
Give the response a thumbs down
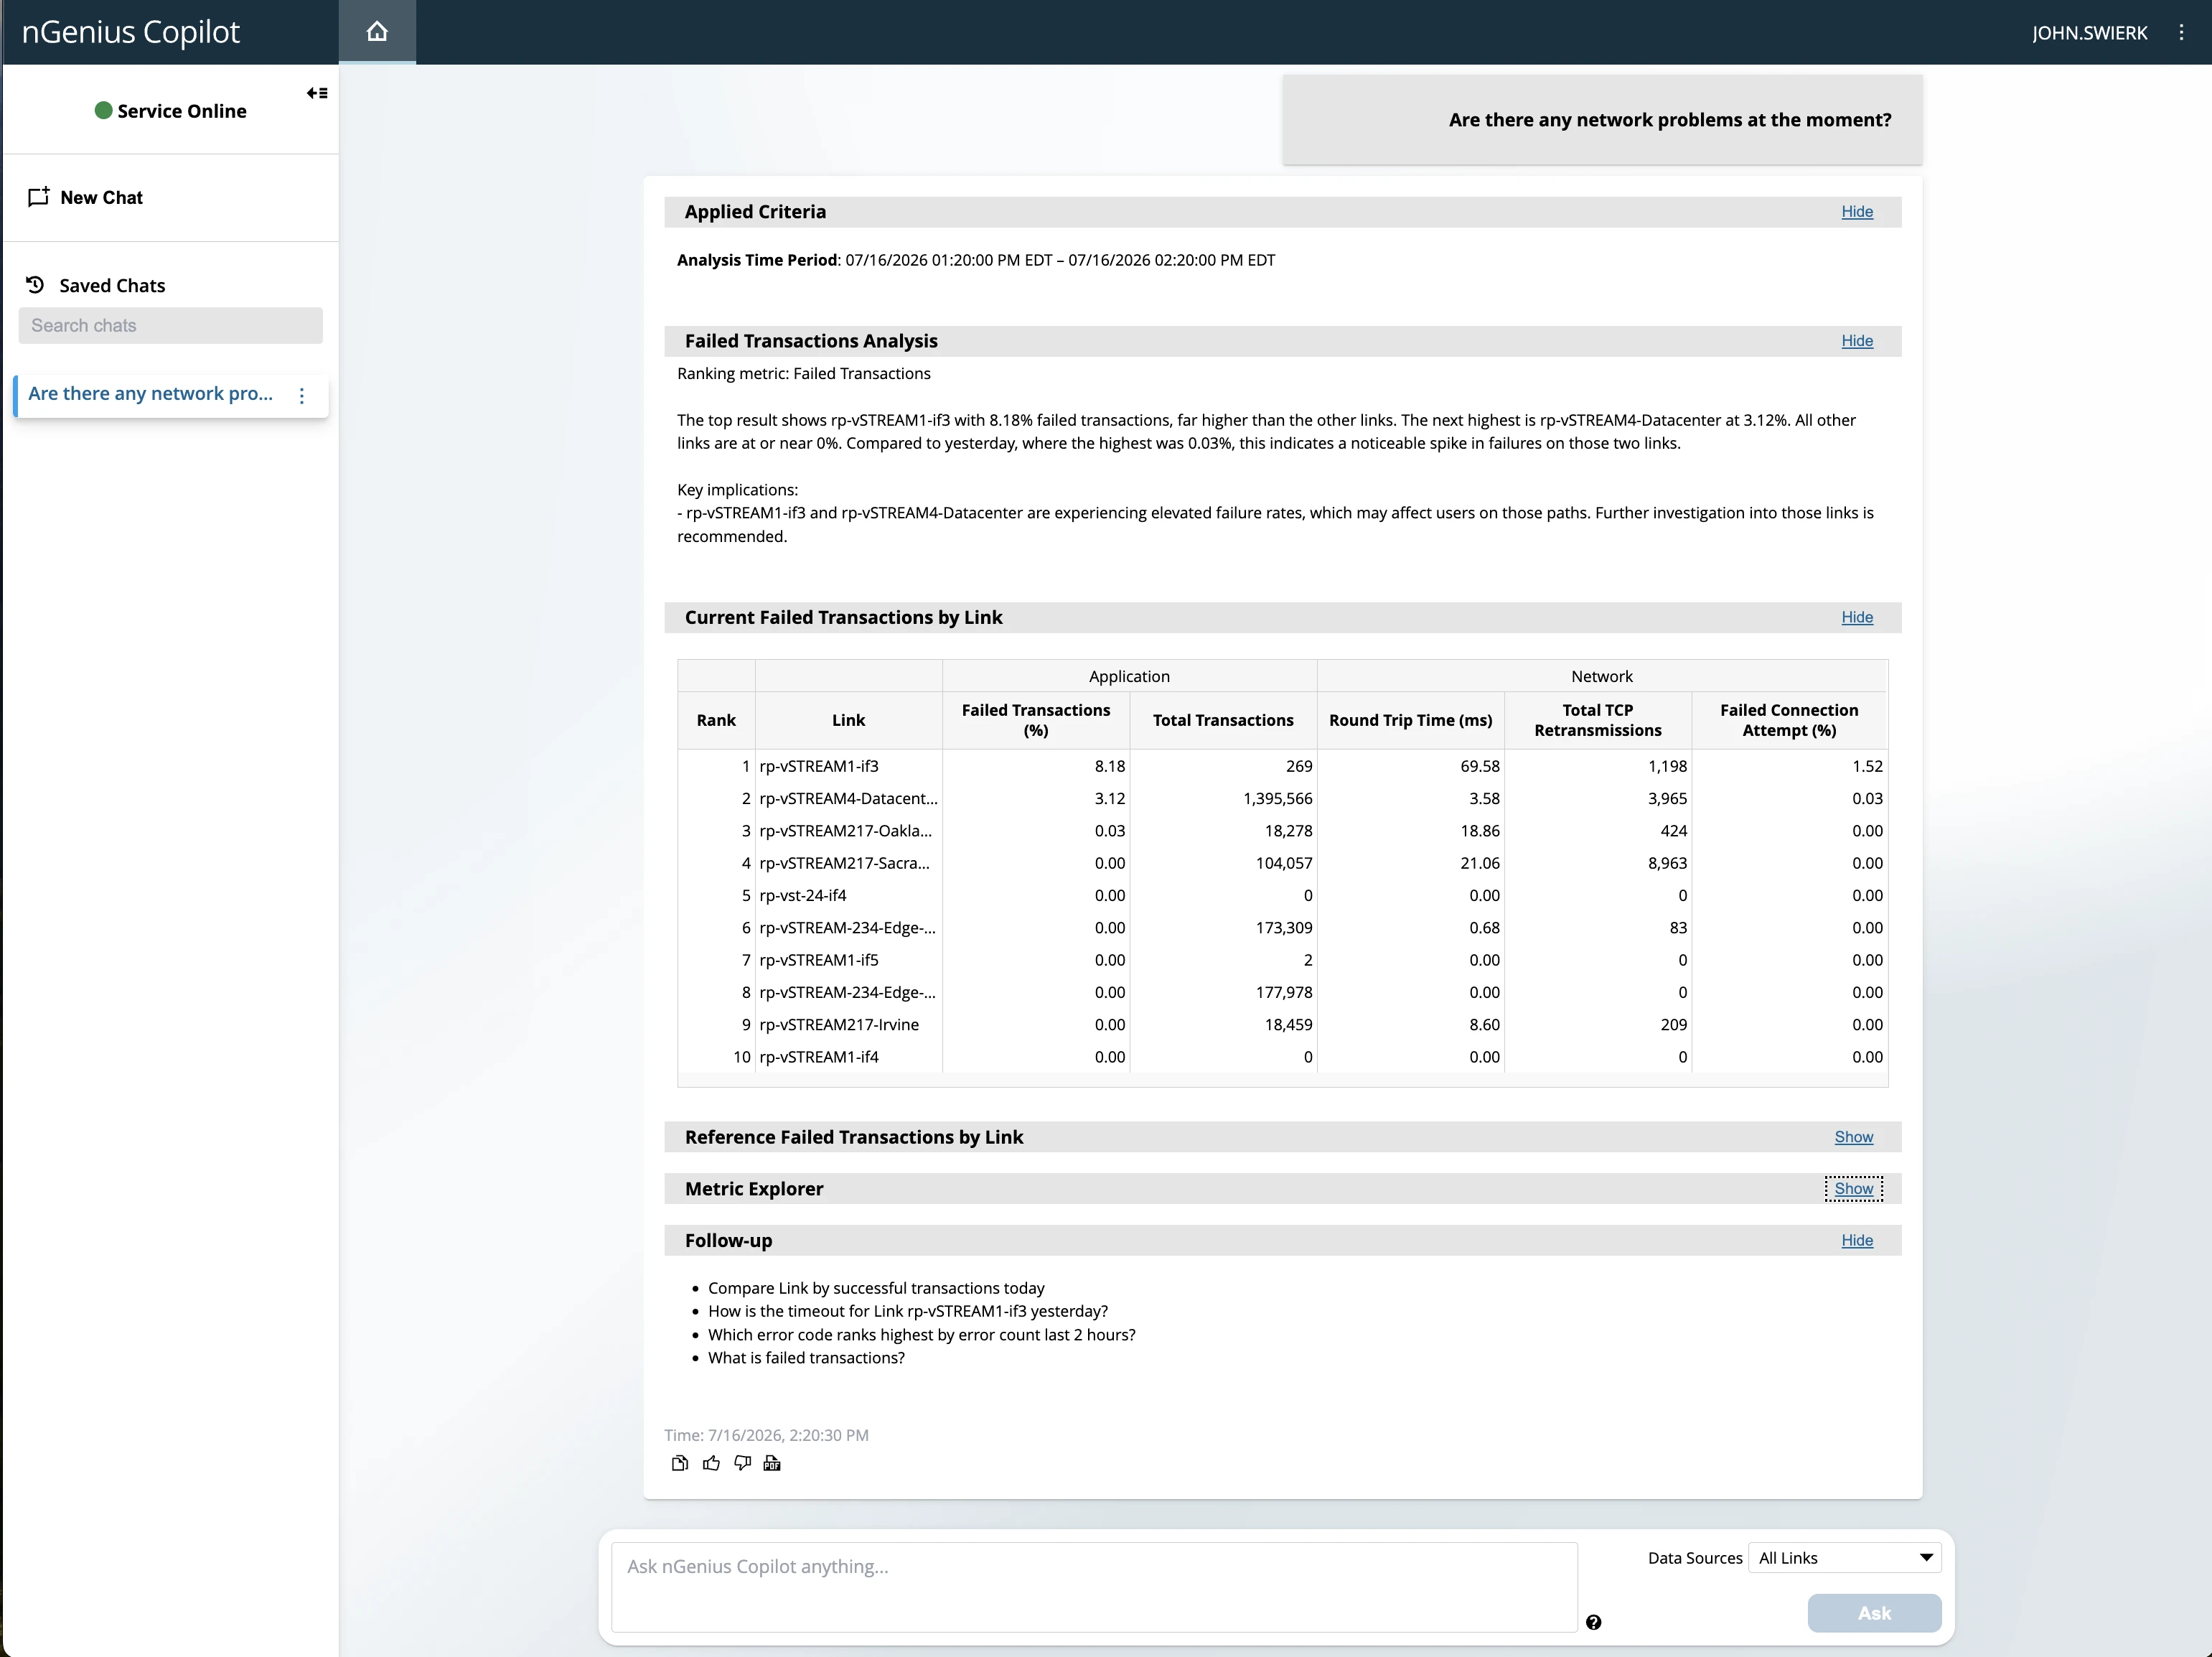coord(742,1463)
